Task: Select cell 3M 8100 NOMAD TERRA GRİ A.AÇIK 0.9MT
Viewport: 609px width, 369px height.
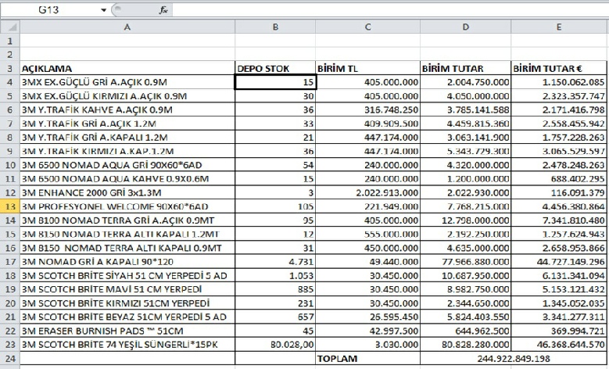Action: coord(127,220)
